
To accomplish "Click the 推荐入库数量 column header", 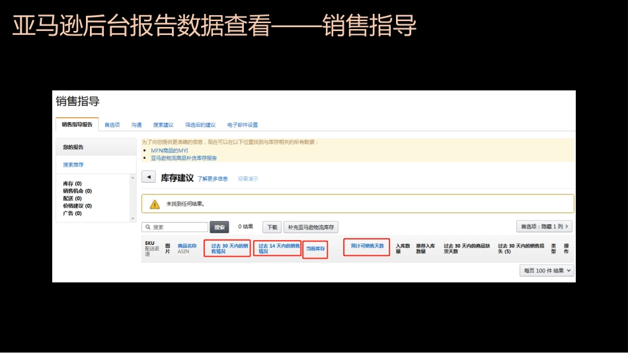I will click(425, 248).
